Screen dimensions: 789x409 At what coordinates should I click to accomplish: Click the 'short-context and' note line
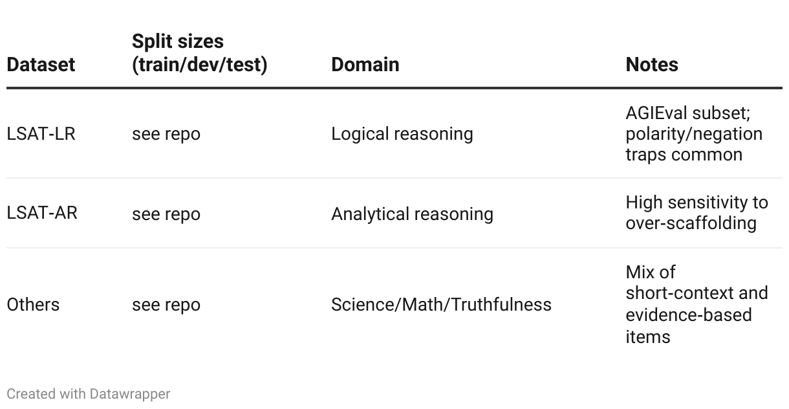(697, 293)
